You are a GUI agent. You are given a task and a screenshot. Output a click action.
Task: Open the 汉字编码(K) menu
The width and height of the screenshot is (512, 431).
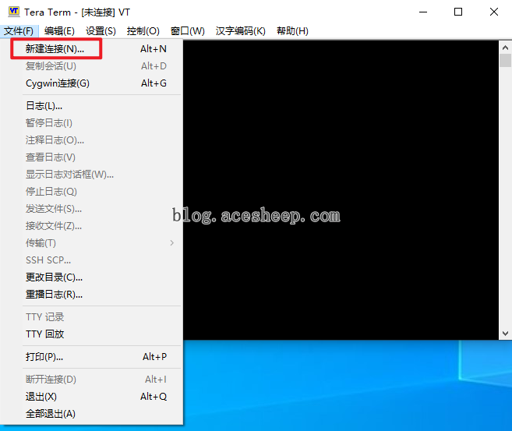[x=240, y=31]
